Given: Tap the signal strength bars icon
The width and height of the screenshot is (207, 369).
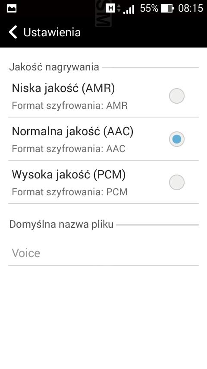Looking at the screenshot, I should point(129,10).
